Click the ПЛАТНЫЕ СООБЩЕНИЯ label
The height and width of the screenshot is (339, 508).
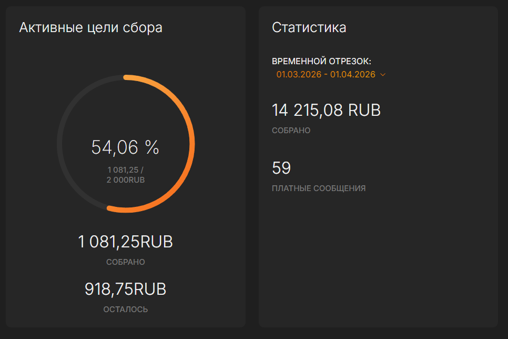(319, 188)
